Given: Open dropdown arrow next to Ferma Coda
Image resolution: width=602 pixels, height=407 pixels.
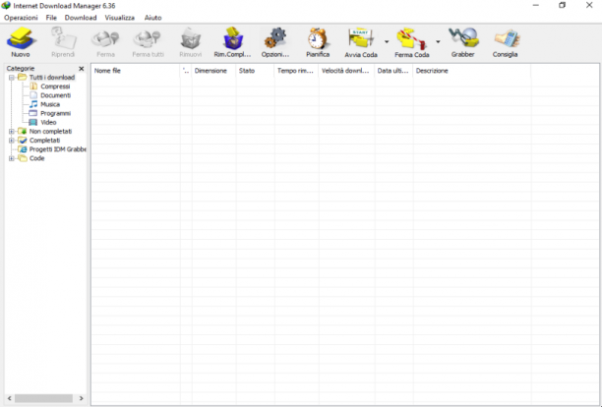Looking at the screenshot, I should coord(438,41).
